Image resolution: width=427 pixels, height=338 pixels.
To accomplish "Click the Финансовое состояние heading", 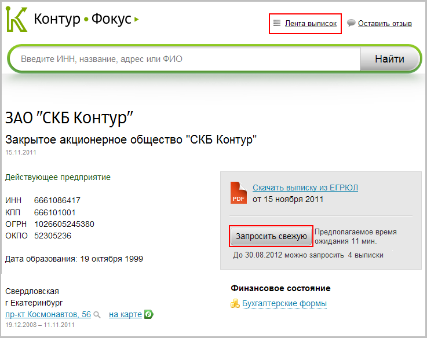I will (281, 288).
